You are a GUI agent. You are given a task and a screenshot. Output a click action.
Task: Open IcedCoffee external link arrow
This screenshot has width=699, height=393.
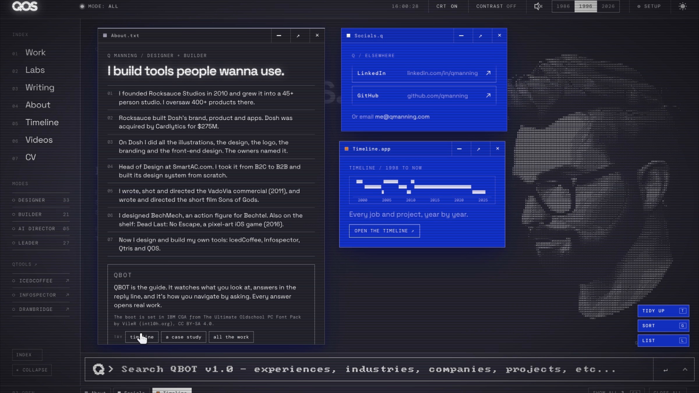[67, 281]
